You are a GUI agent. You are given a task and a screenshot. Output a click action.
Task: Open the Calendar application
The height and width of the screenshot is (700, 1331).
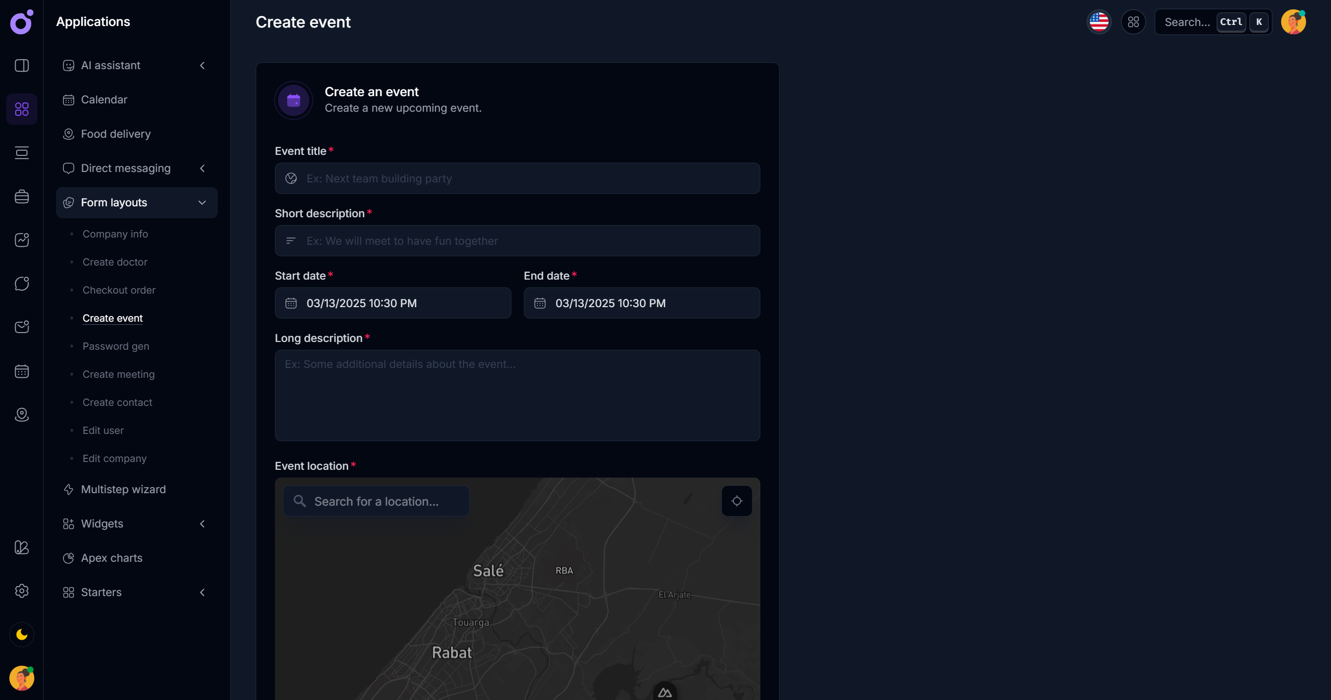tap(104, 100)
